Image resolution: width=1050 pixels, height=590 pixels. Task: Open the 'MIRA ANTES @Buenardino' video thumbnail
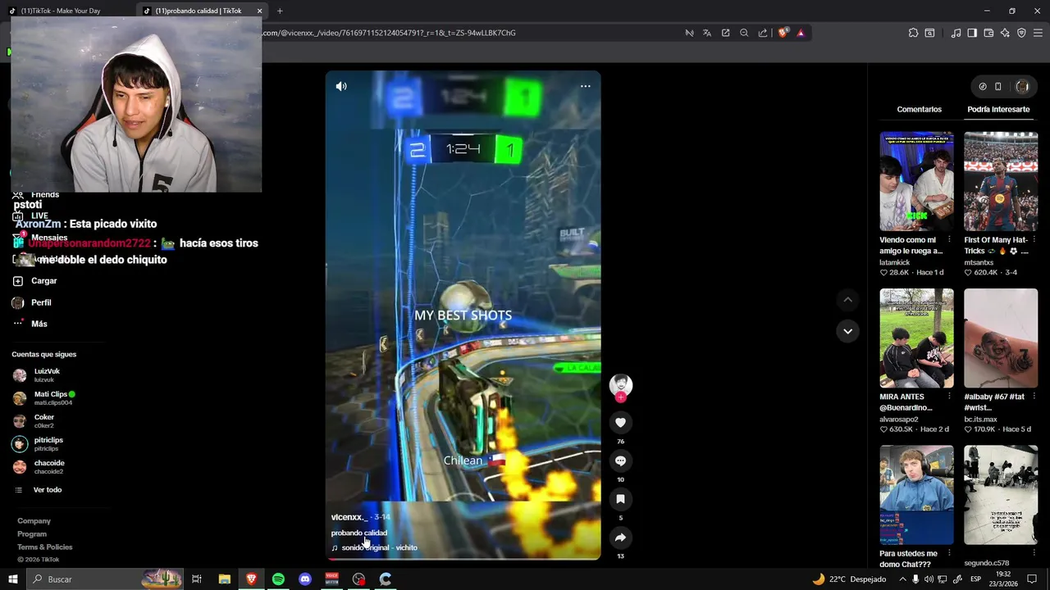point(916,338)
